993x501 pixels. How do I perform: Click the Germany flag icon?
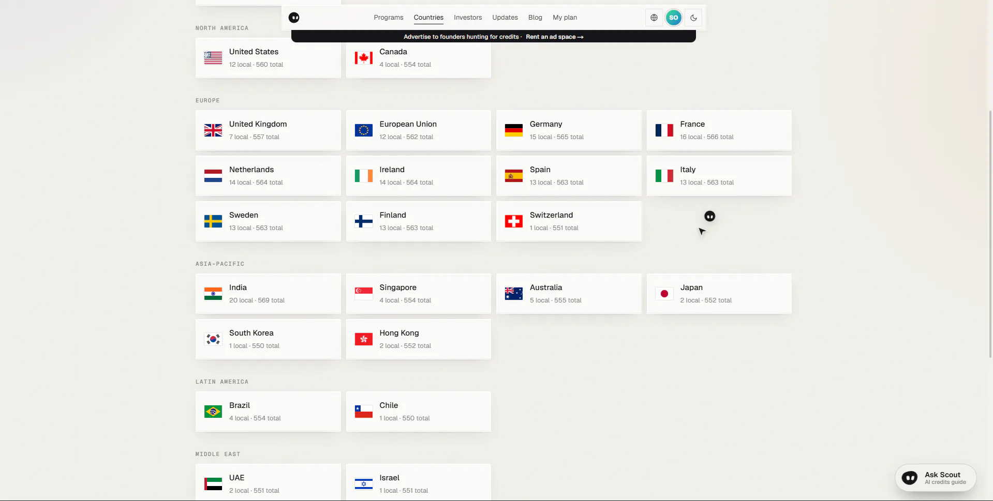click(x=514, y=130)
